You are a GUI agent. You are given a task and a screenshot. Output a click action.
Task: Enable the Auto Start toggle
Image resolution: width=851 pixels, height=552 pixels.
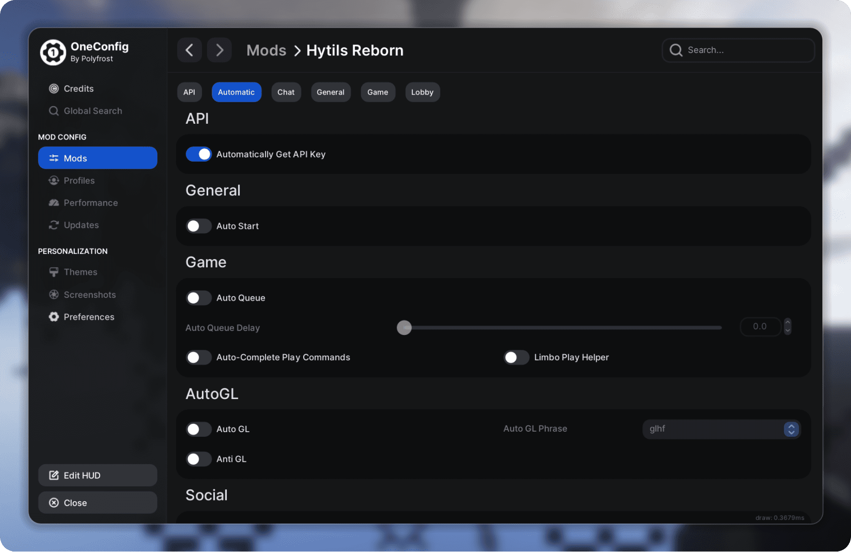pos(199,226)
